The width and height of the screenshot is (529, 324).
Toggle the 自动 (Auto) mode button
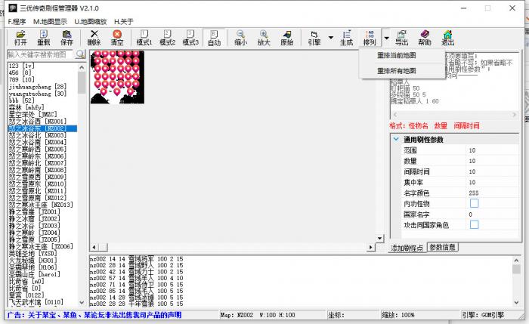[x=215, y=38]
